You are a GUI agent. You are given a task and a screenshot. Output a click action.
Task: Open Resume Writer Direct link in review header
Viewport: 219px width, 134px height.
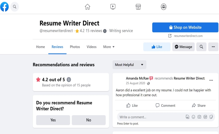click(189, 78)
